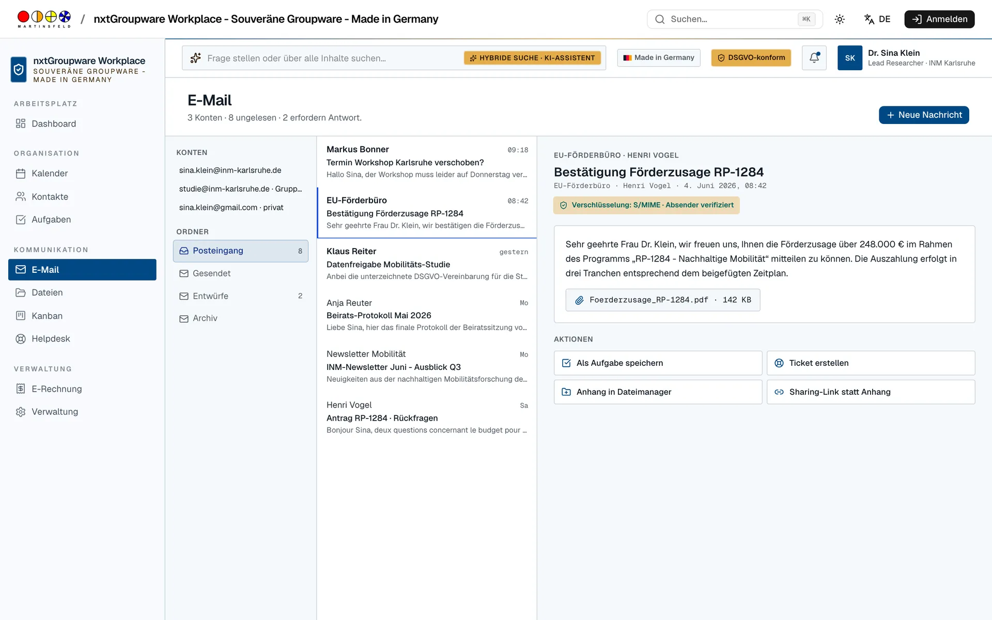Click Dr. Sina Klein profile name
This screenshot has height=620, width=992.
coord(894,53)
